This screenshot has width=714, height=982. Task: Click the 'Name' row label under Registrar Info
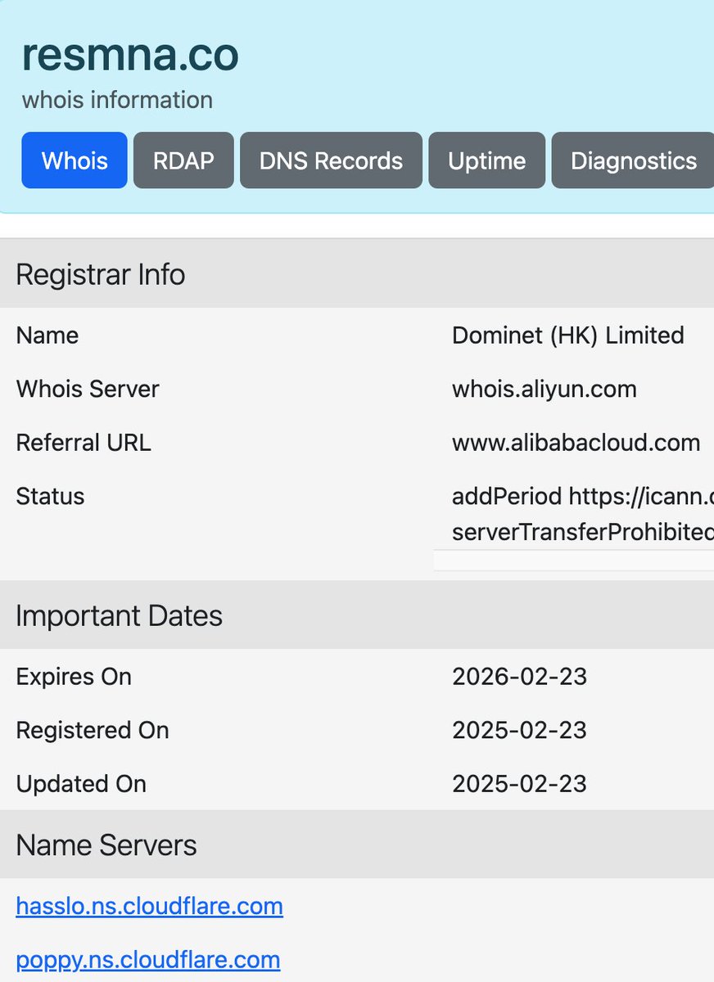coord(47,336)
